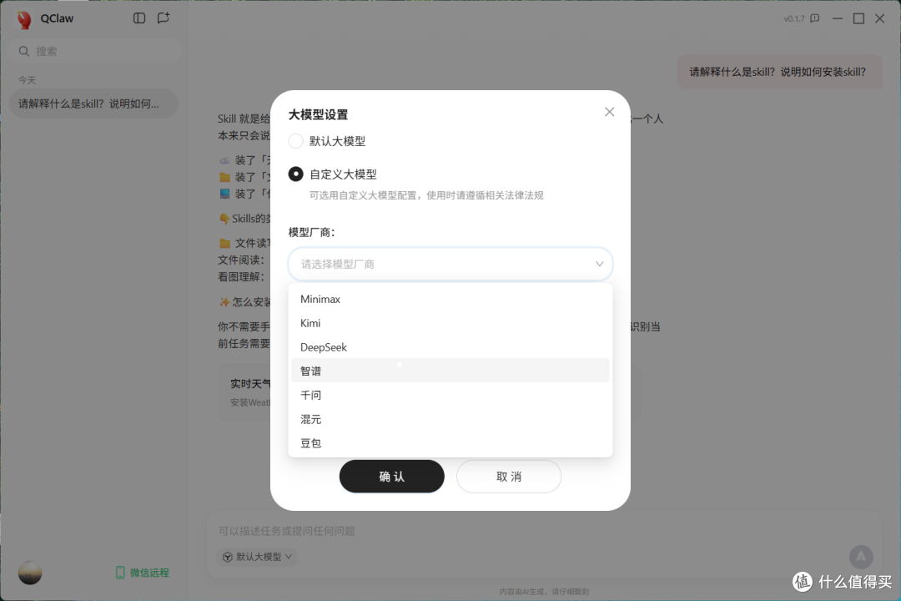Choose 豆包 from the vendor list
The width and height of the screenshot is (901, 601).
coord(450,443)
